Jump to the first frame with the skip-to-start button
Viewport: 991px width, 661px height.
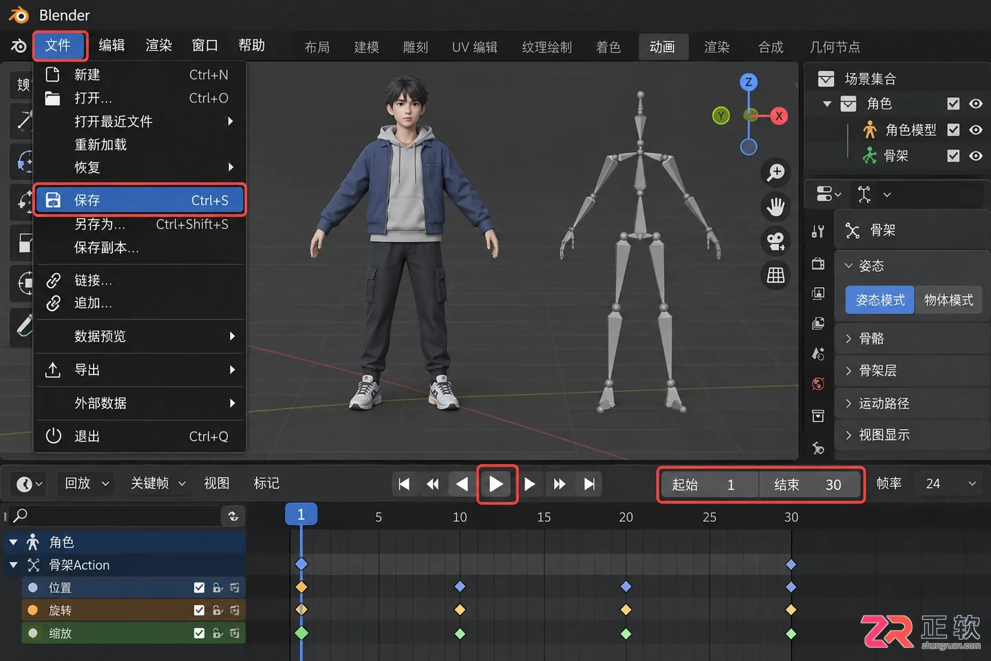(x=404, y=484)
